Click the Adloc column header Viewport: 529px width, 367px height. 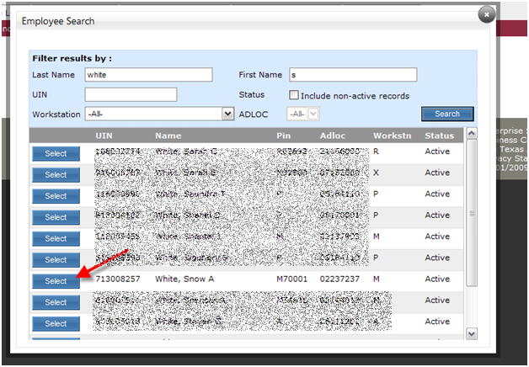tap(333, 135)
